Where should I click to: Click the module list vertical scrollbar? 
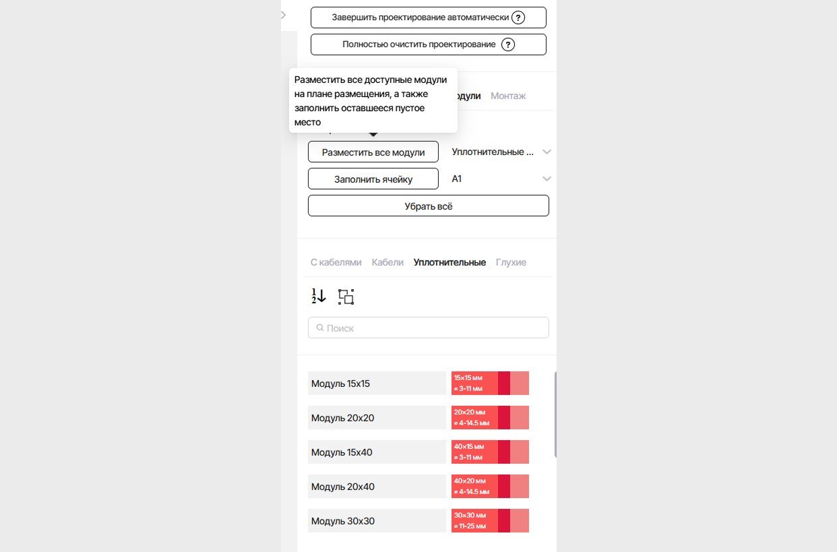[555, 415]
